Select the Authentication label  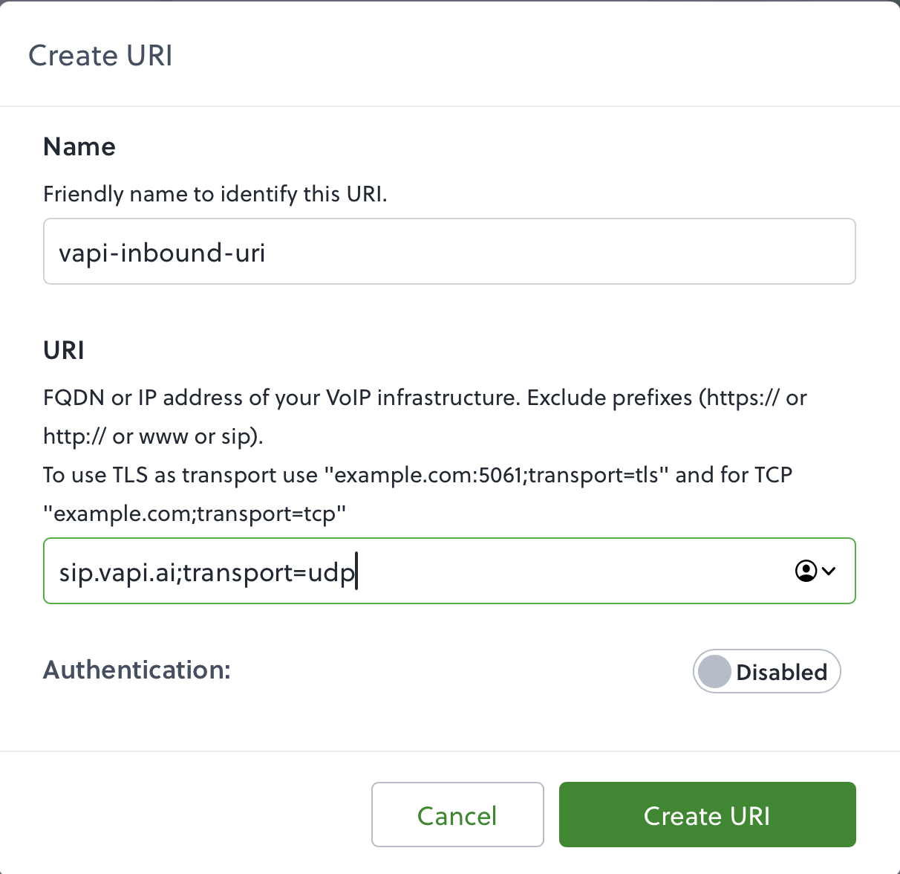click(137, 670)
